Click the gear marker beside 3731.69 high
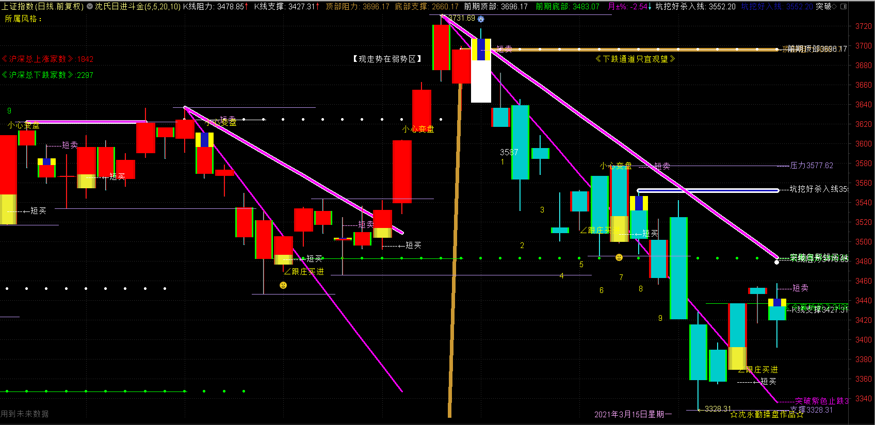The image size is (875, 425). coord(481,19)
